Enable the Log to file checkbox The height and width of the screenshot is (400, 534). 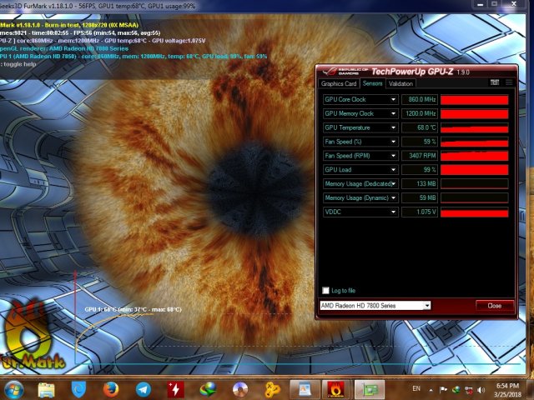(325, 291)
